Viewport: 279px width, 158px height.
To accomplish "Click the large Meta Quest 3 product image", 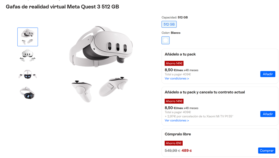I will point(101,64).
